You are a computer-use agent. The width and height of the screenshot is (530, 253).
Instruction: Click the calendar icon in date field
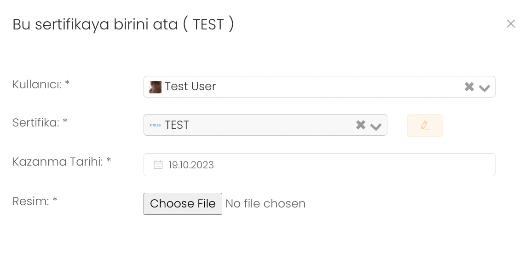click(158, 165)
